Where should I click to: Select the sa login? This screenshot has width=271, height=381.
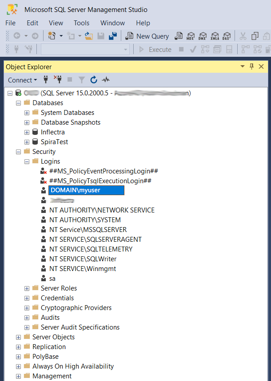(x=52, y=279)
